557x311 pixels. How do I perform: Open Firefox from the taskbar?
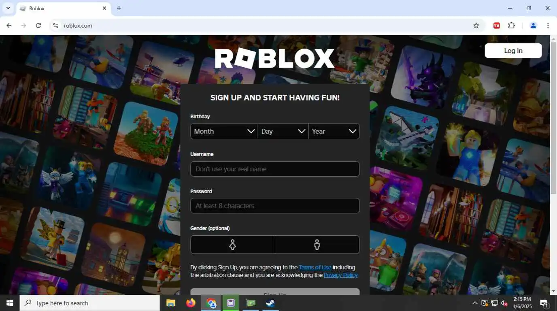point(191,303)
